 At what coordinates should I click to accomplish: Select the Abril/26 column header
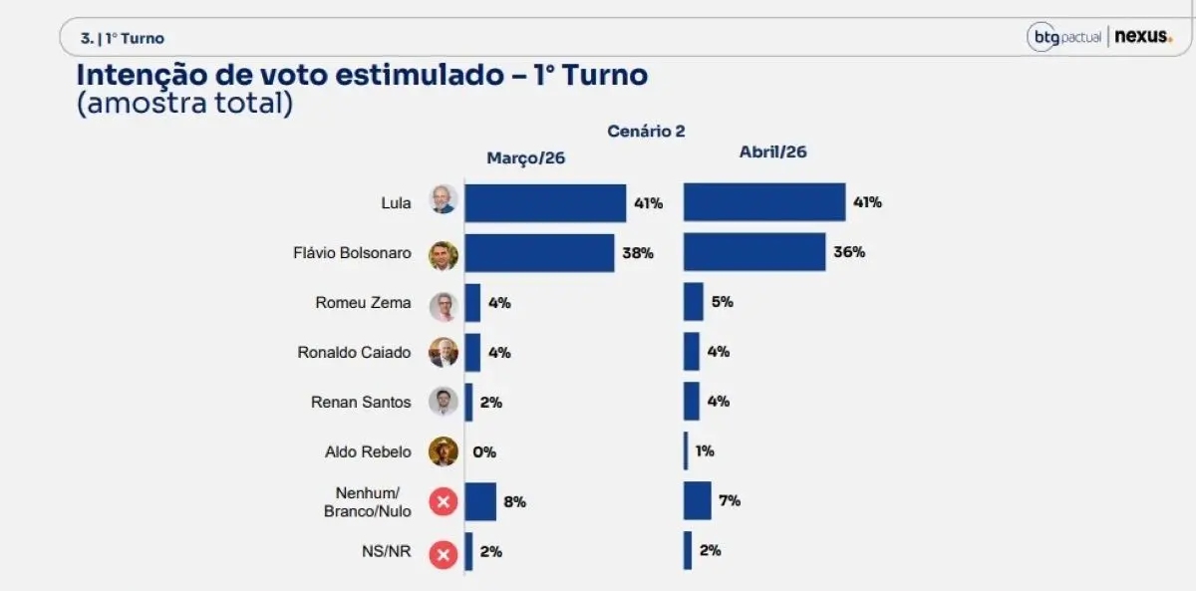(772, 152)
